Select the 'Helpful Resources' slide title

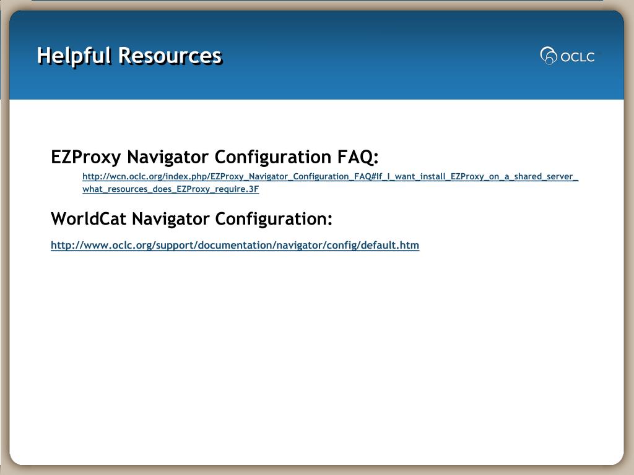click(129, 56)
